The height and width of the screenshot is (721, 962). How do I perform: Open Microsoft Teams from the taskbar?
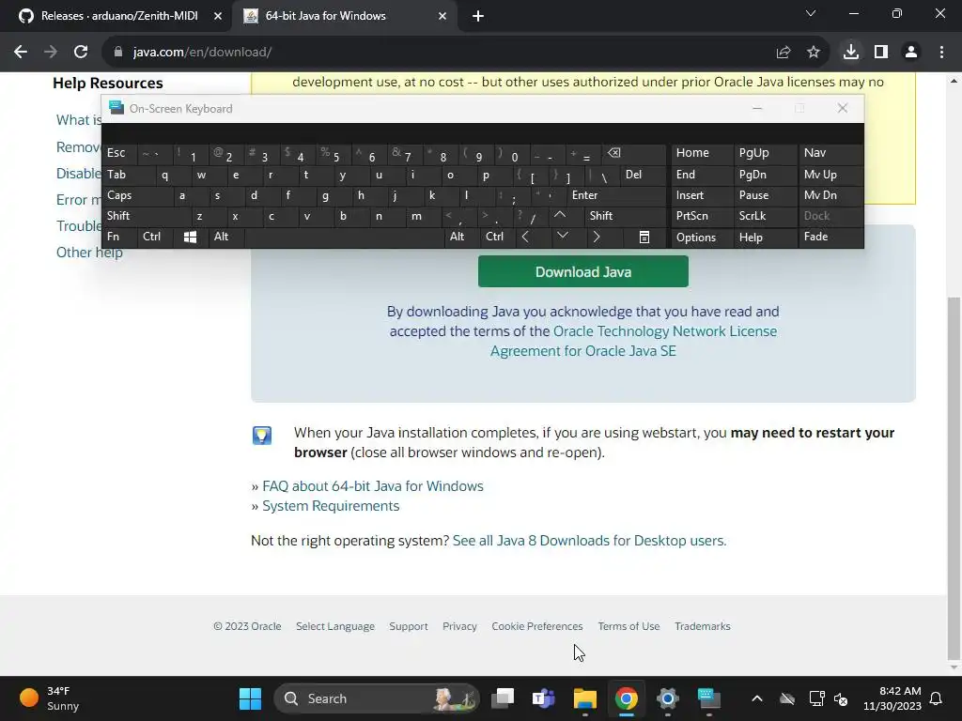(544, 698)
